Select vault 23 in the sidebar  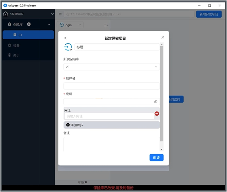click(28, 35)
